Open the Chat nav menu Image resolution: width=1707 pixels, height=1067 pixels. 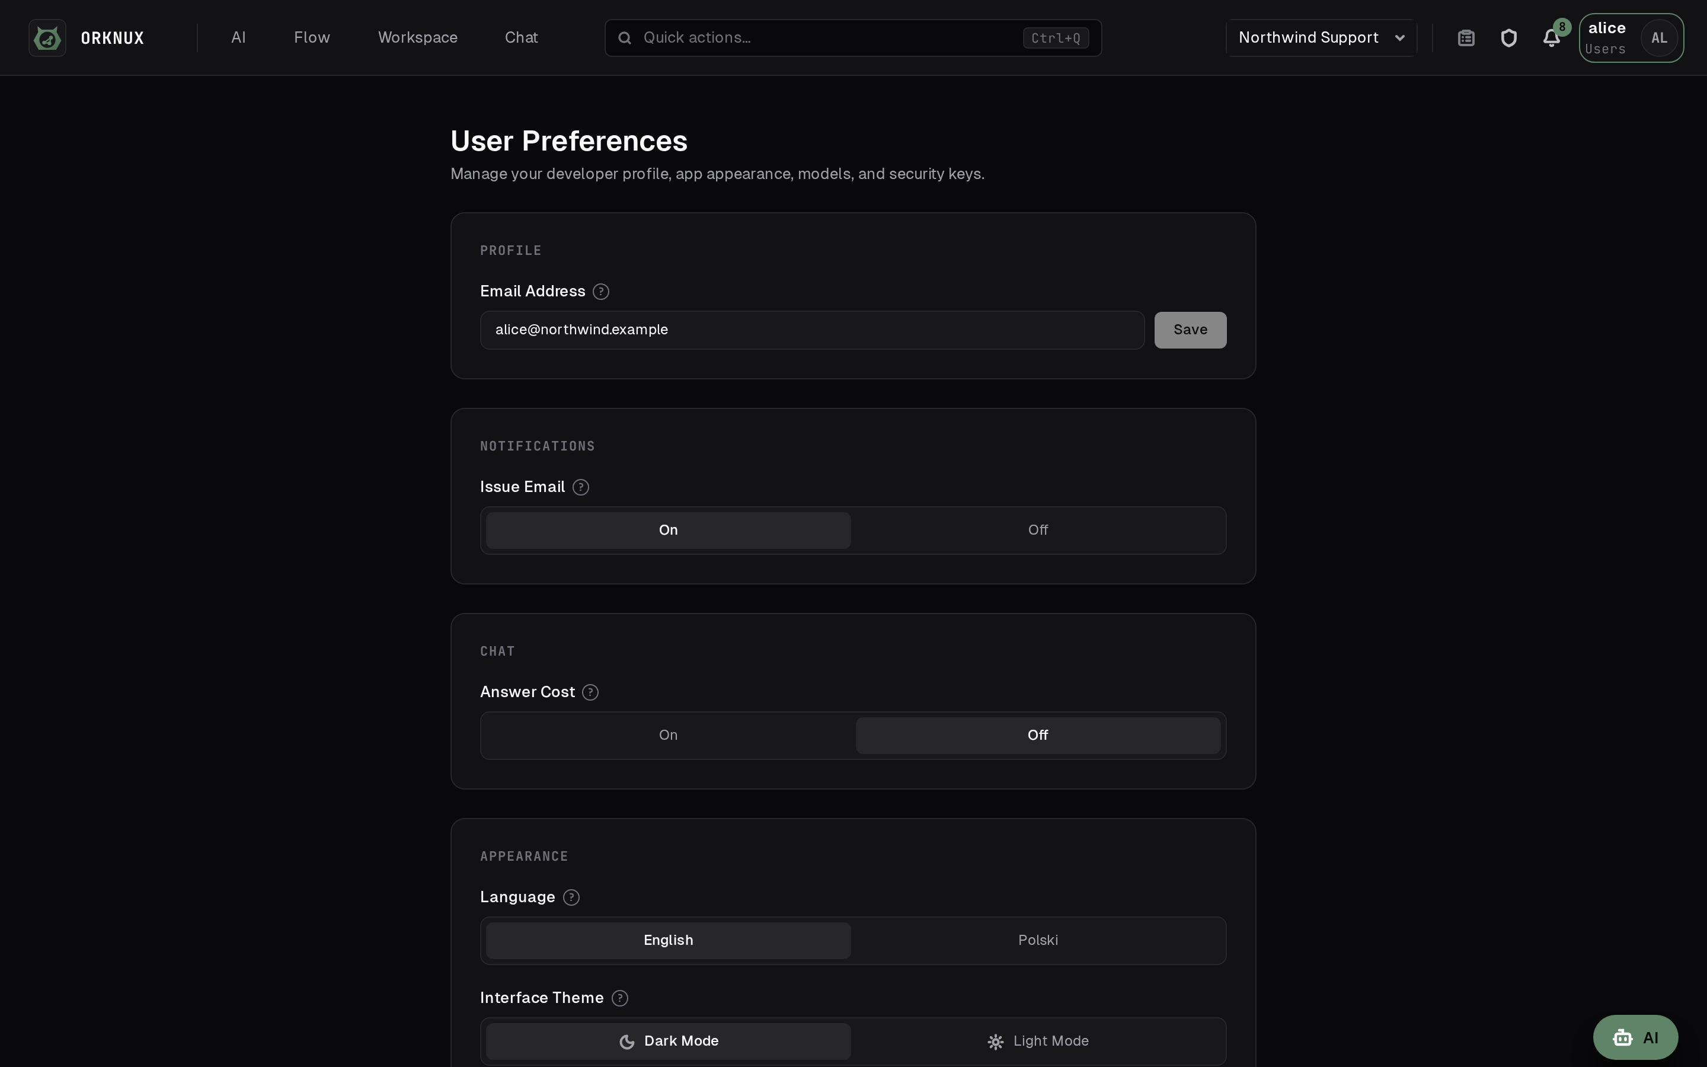click(521, 38)
